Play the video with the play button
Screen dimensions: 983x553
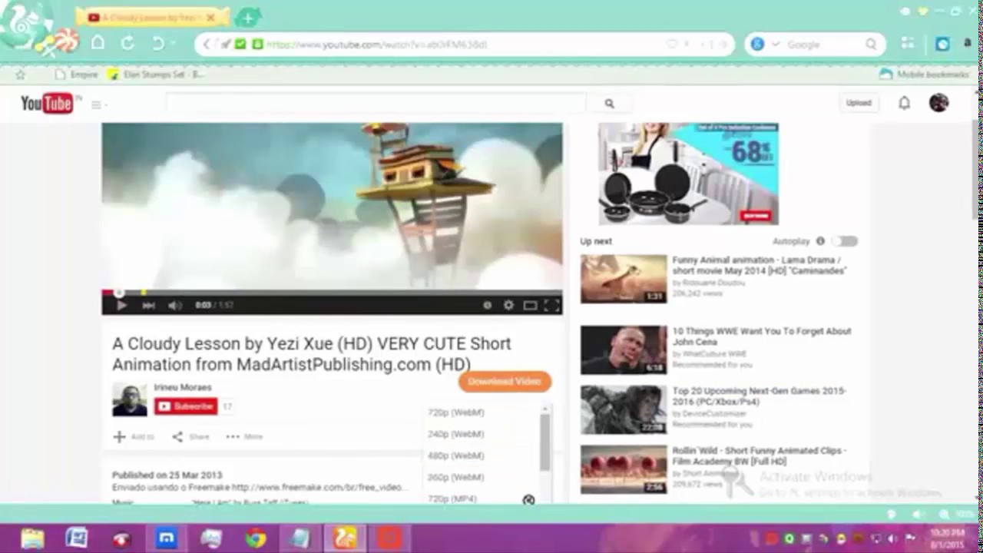point(121,305)
